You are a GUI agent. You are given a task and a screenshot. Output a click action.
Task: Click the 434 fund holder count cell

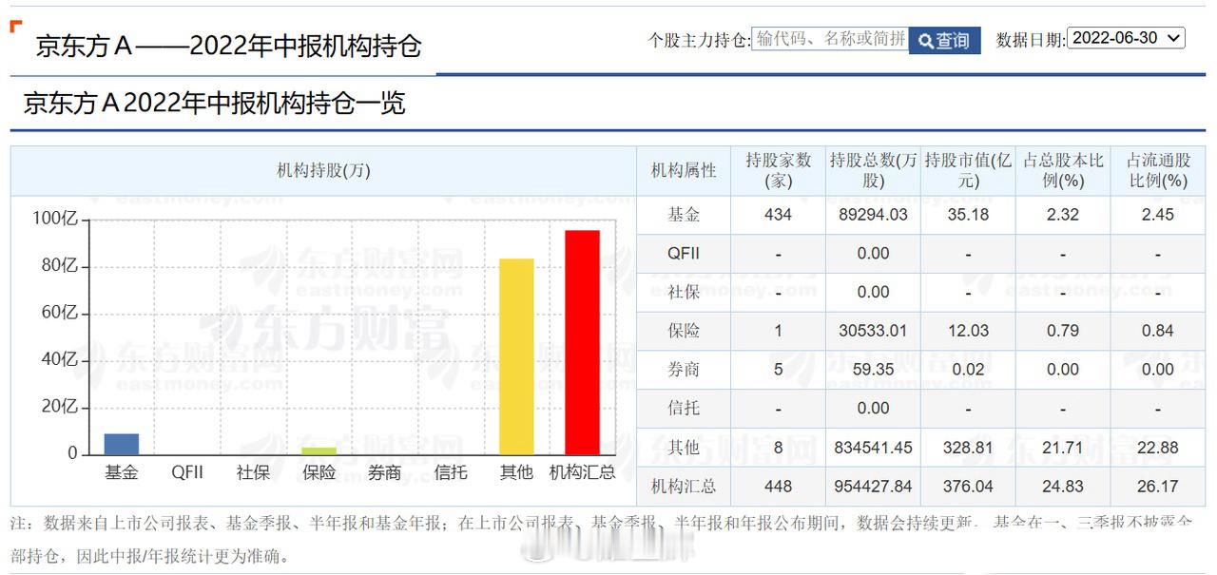click(x=778, y=215)
